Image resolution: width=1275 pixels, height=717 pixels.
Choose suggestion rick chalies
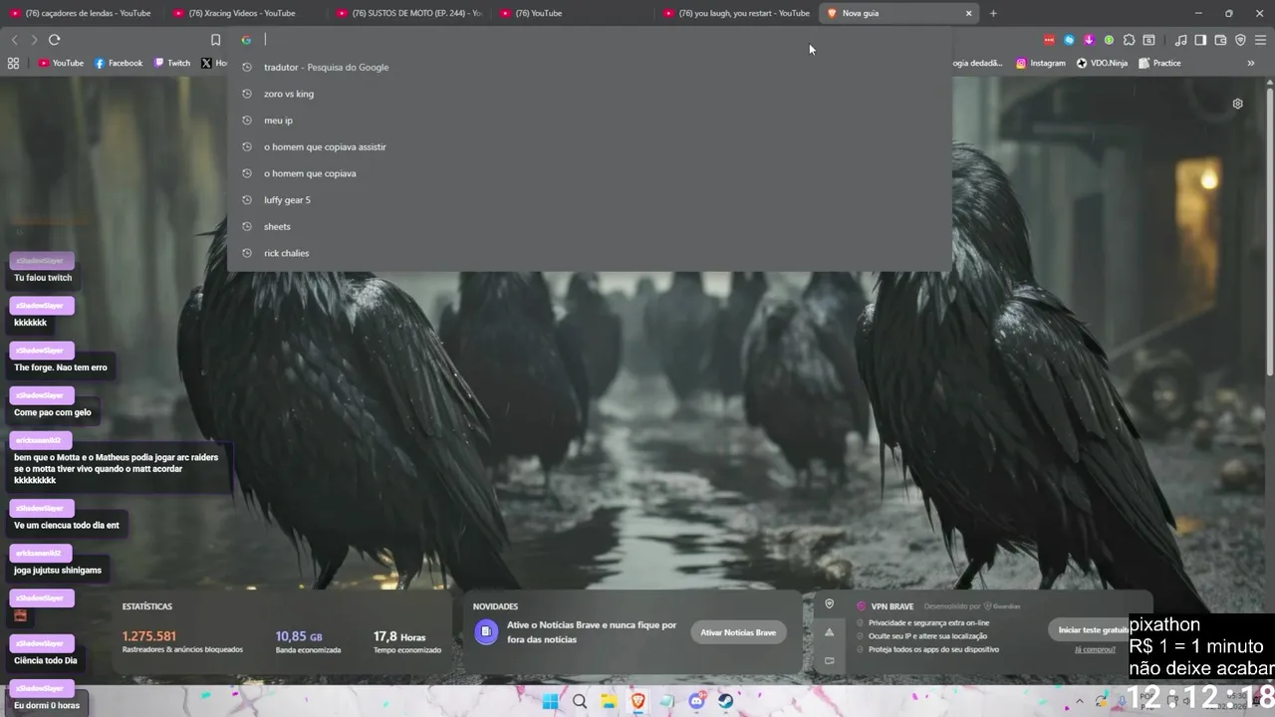590,253
